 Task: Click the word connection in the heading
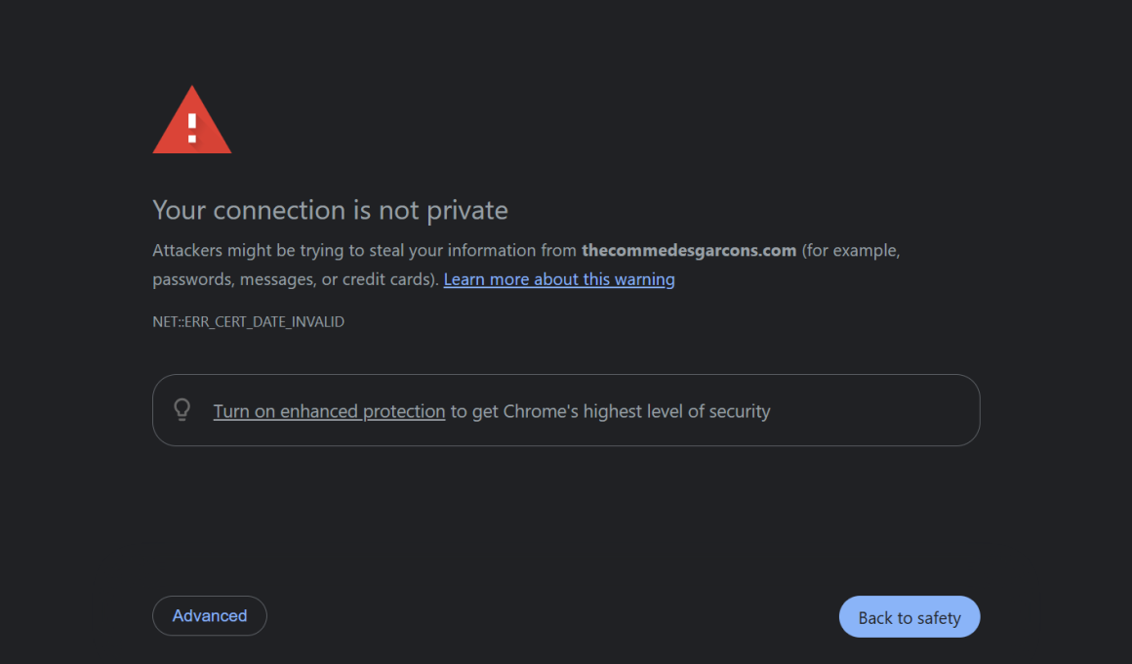[x=279, y=210]
